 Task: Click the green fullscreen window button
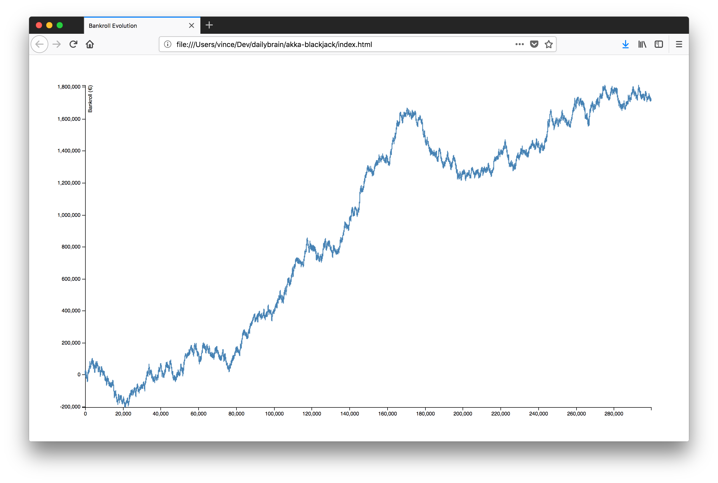[x=60, y=25]
